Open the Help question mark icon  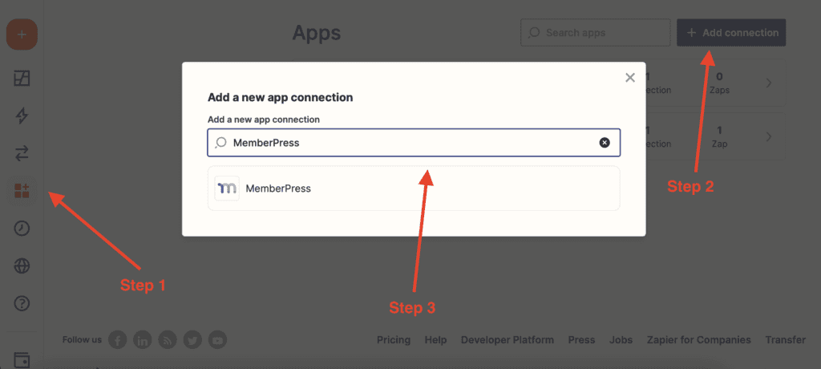click(x=22, y=303)
